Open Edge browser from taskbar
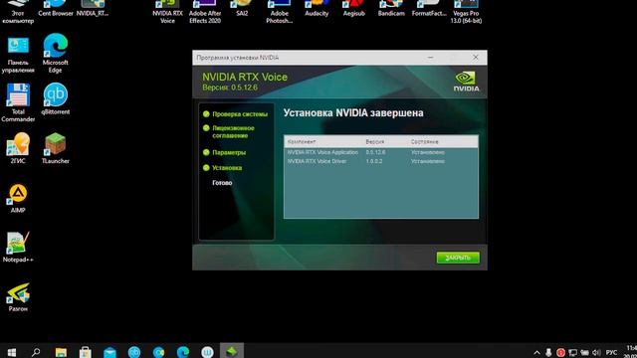637x358 pixels. (x=183, y=352)
